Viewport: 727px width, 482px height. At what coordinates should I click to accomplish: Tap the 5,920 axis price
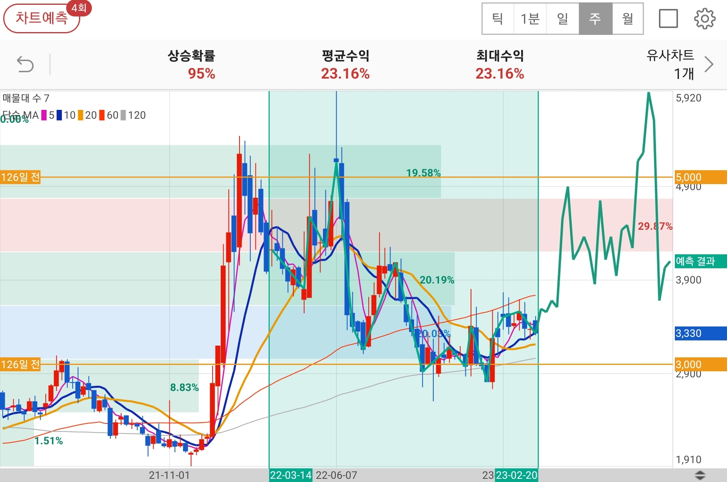688,98
